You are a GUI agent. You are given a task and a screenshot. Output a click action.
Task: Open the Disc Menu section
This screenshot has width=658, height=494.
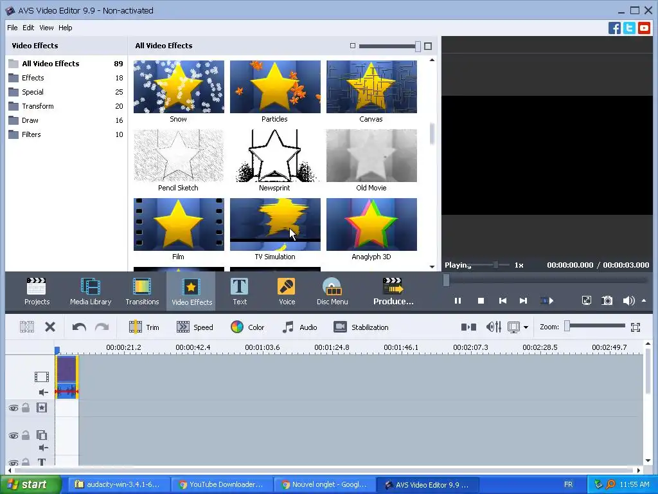332,291
